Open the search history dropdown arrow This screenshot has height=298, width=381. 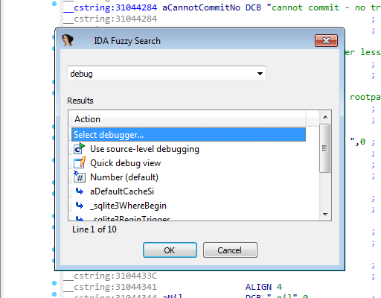(x=260, y=74)
